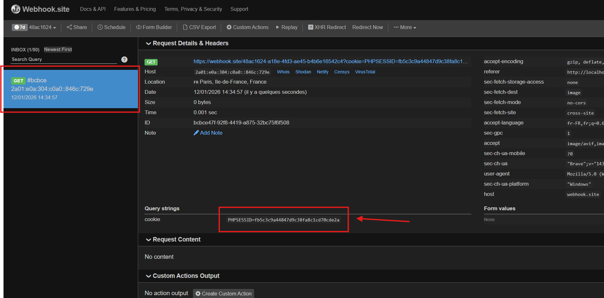Open the Schedule clock option

coord(111,27)
